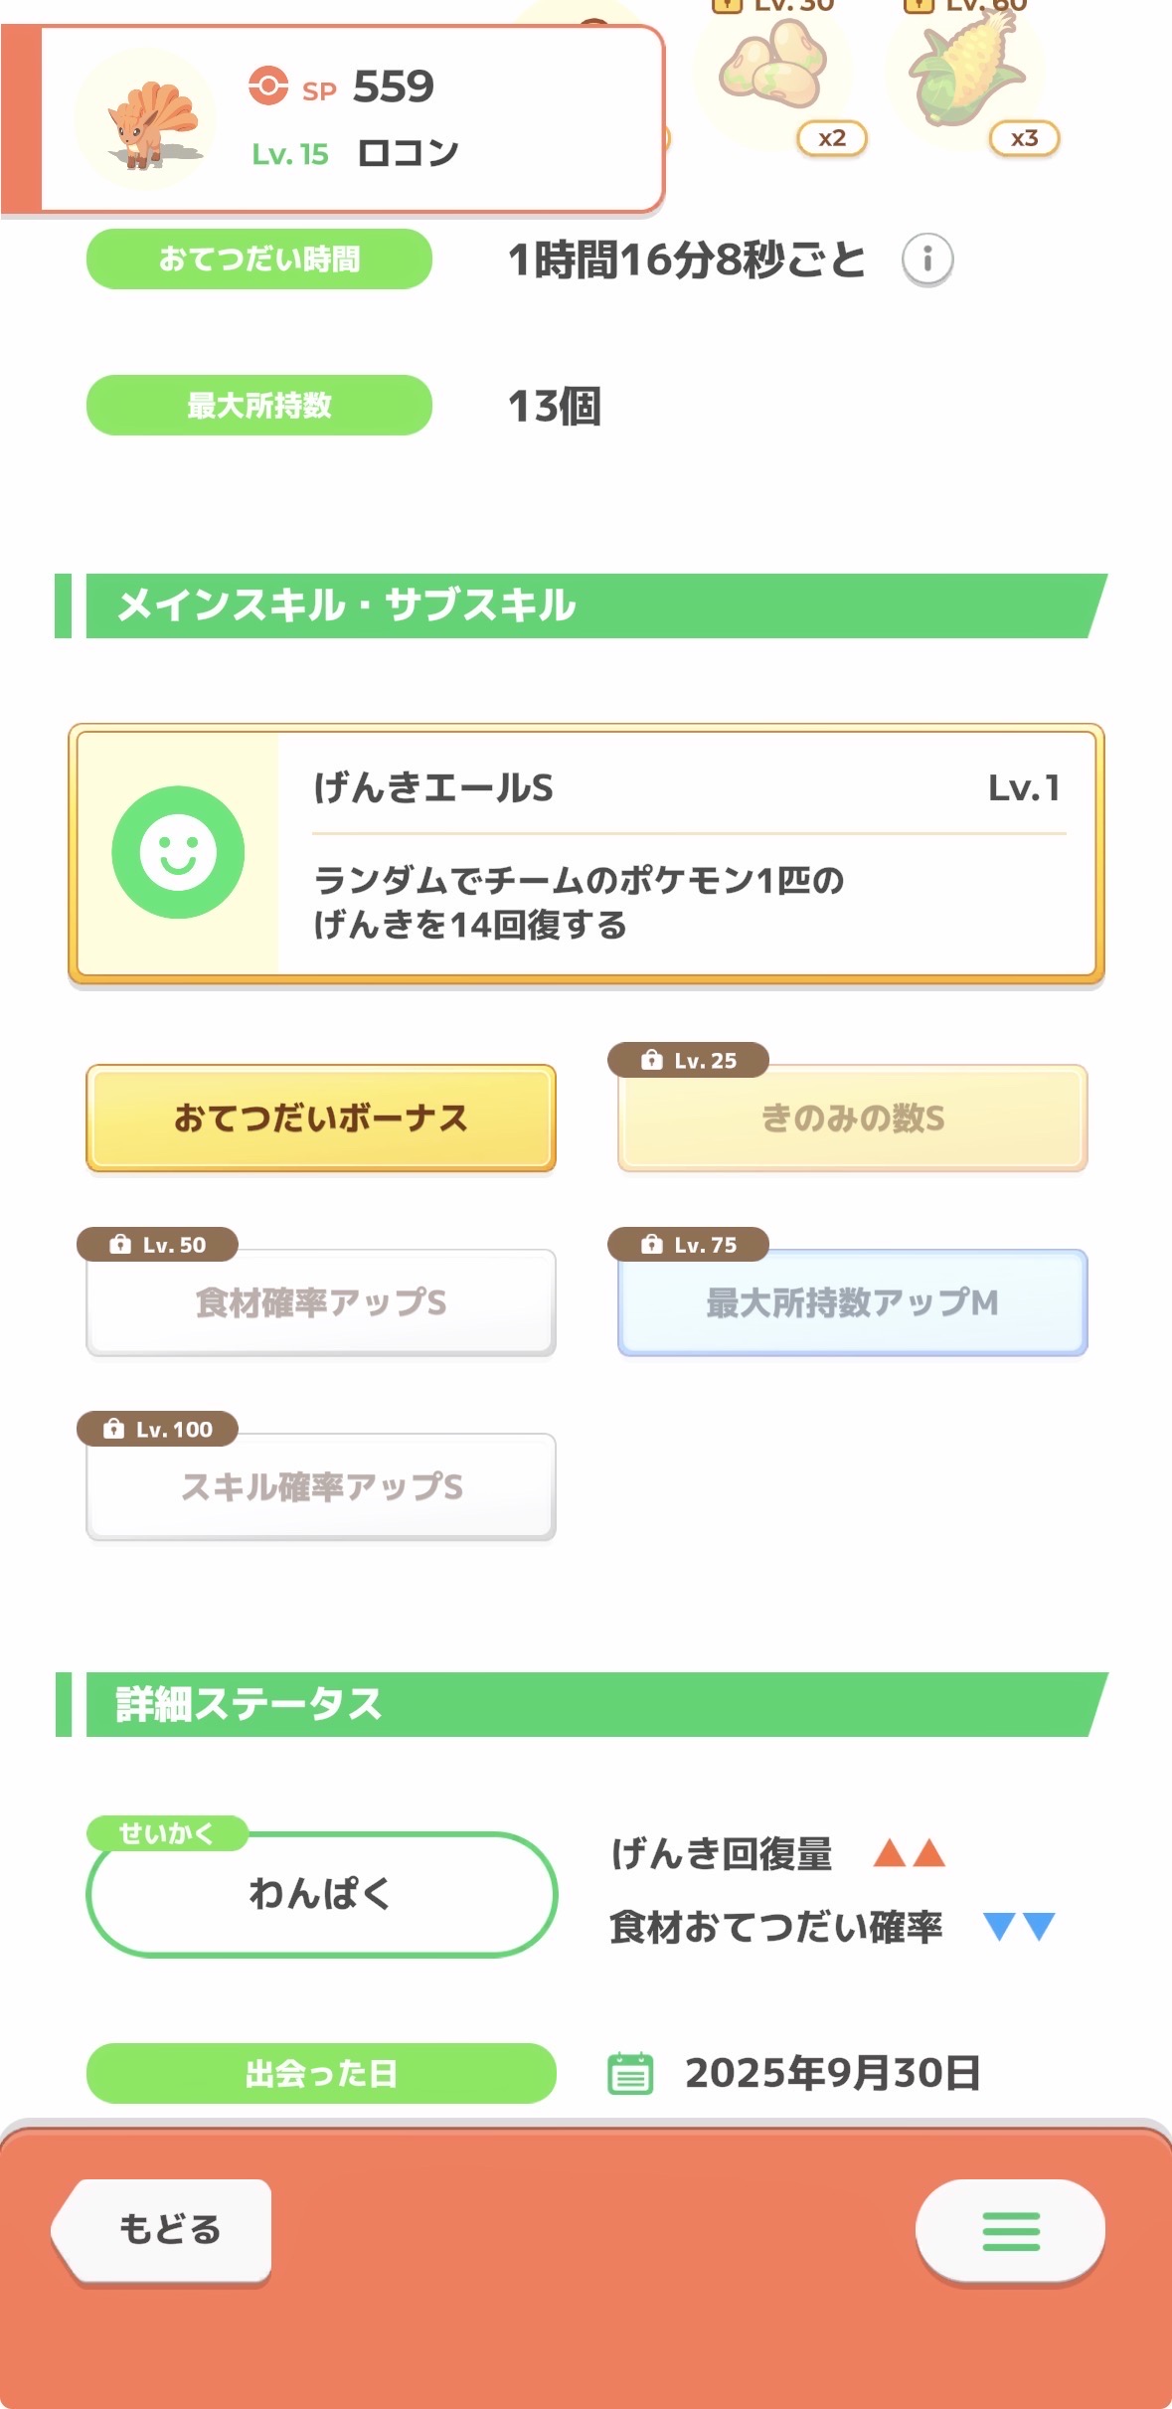The width and height of the screenshot is (1172, 2409).
Task: Tap the red up arrows for げんき回復量
Action: click(909, 1853)
